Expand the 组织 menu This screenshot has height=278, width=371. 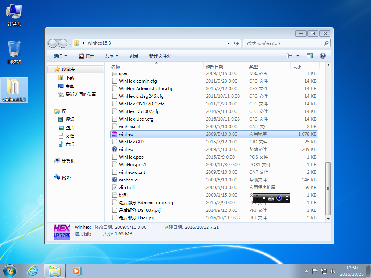[x=61, y=56]
